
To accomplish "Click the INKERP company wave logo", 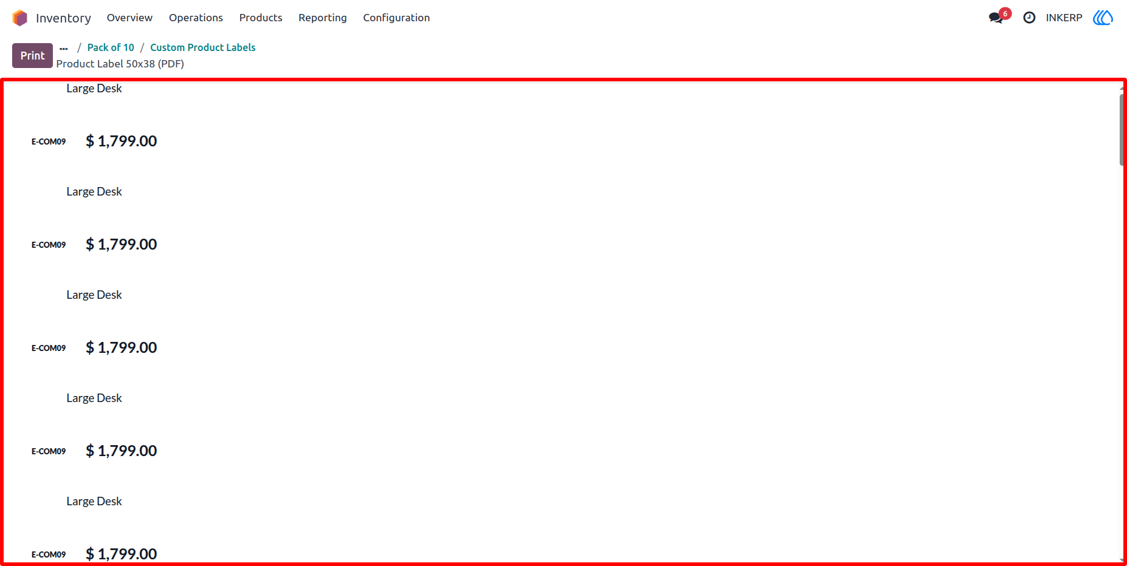I will click(1103, 18).
